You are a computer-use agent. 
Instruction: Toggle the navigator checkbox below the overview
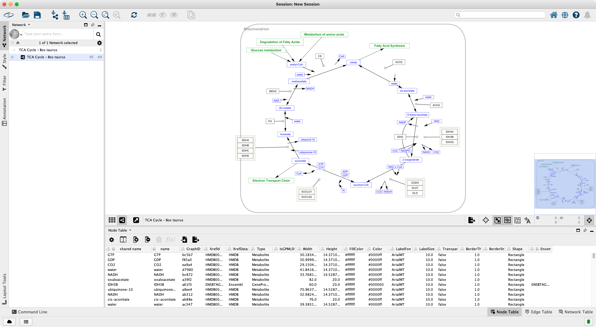coord(538,218)
